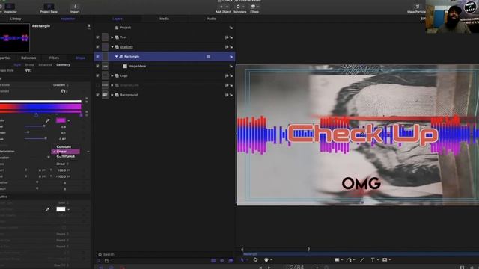Click the Import toolbar icon
Image resolution: width=479 pixels, height=269 pixels.
point(75,8)
